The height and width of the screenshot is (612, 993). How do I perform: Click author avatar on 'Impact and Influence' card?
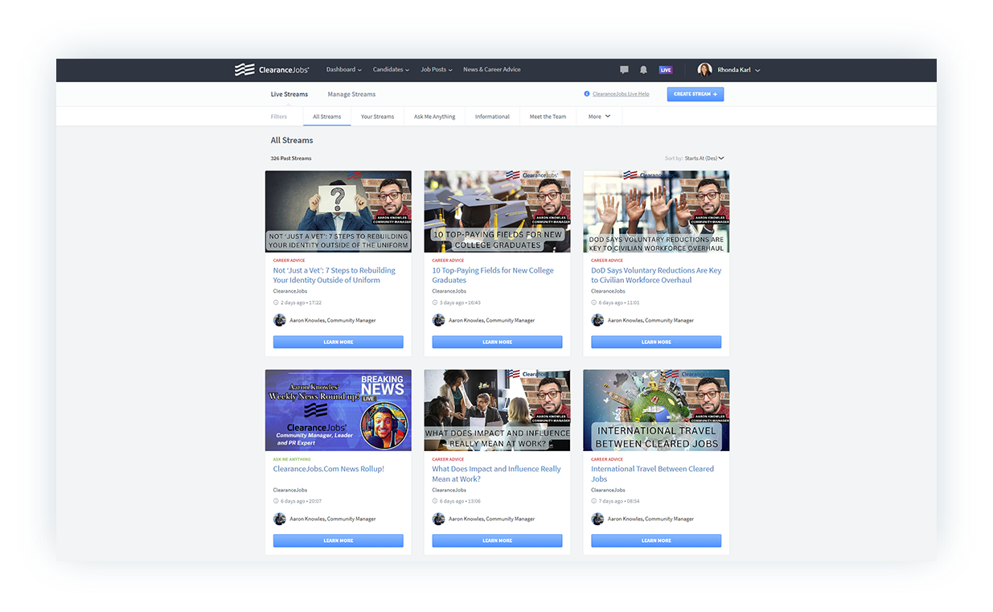click(439, 519)
